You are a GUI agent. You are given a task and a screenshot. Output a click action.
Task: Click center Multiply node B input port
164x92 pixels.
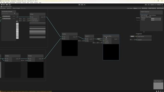[63, 39]
